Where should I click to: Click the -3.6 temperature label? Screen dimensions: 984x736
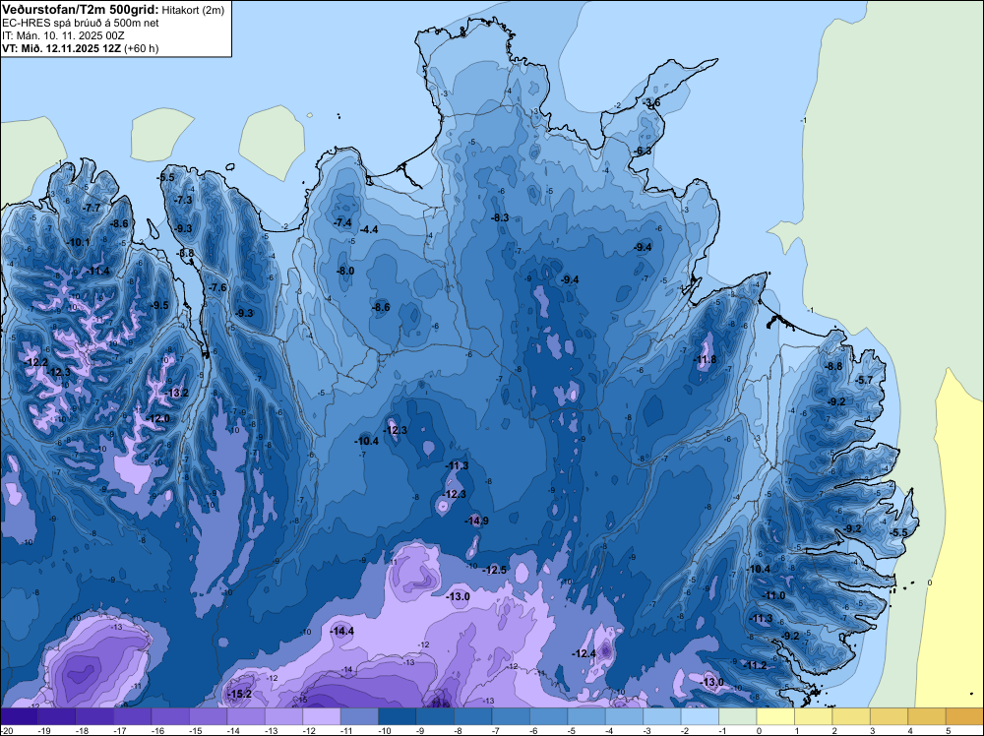click(650, 103)
